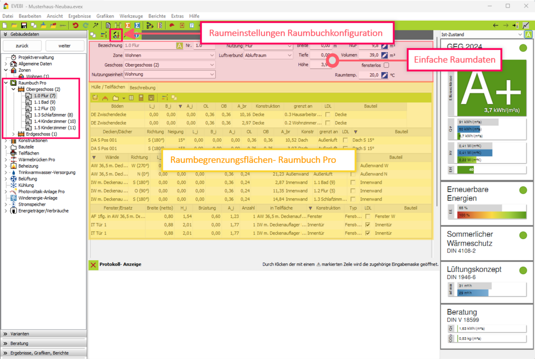
Task: Switch to the Beschreibung tab
Action: point(142,88)
